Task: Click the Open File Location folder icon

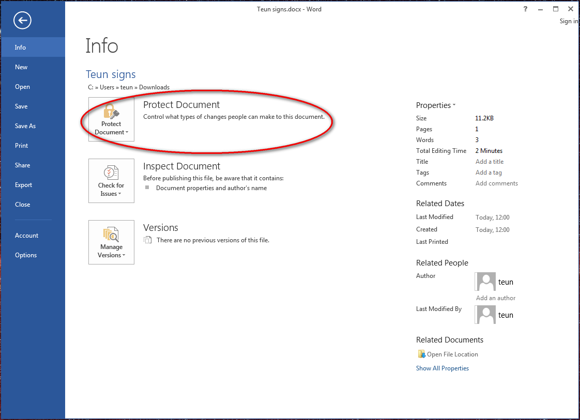Action: click(421, 354)
